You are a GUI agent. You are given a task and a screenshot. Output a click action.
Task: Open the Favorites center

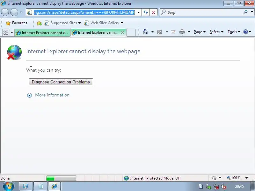click(17, 23)
